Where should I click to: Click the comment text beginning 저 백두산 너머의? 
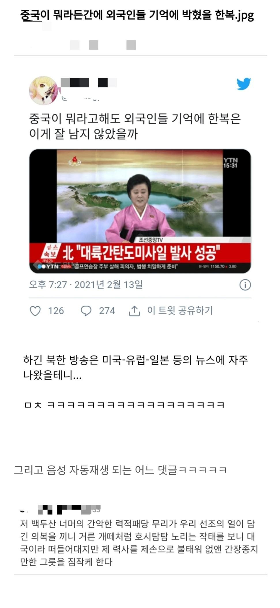point(139,543)
